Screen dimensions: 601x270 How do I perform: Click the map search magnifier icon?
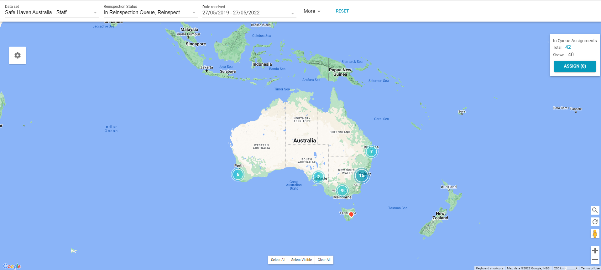(595, 210)
